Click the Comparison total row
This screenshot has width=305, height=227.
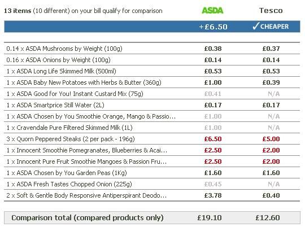point(152,217)
